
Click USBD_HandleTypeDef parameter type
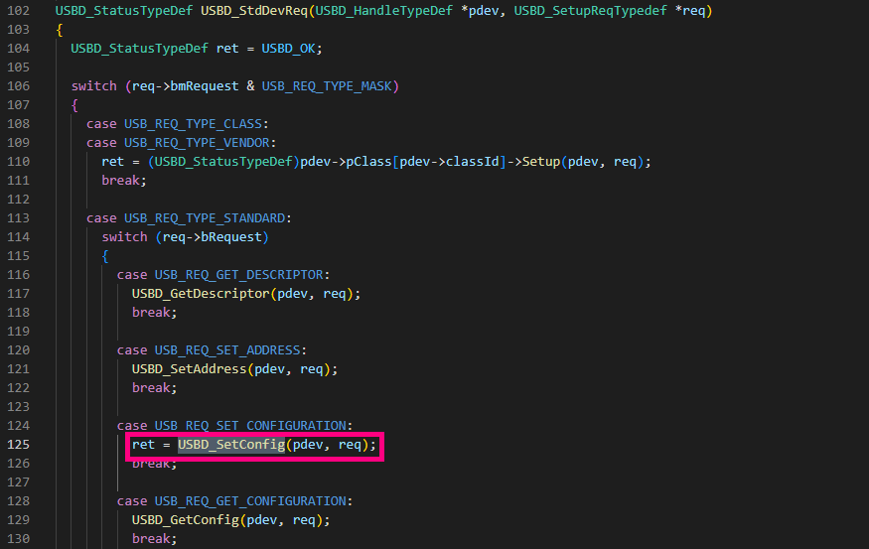[x=384, y=11]
